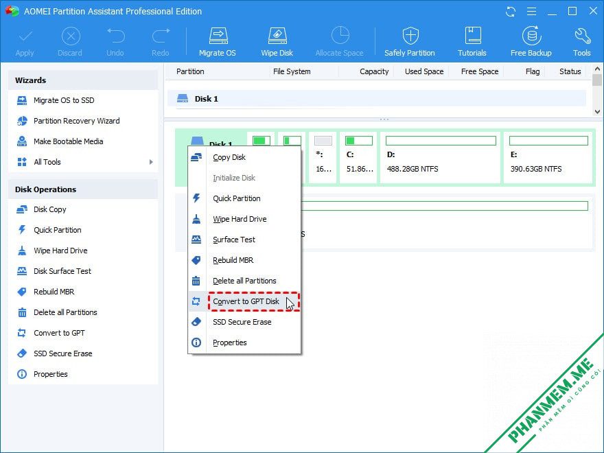Viewport: 604px width, 453px height.
Task: Choose Rebuild MBR in context menu
Action: [x=244, y=260]
